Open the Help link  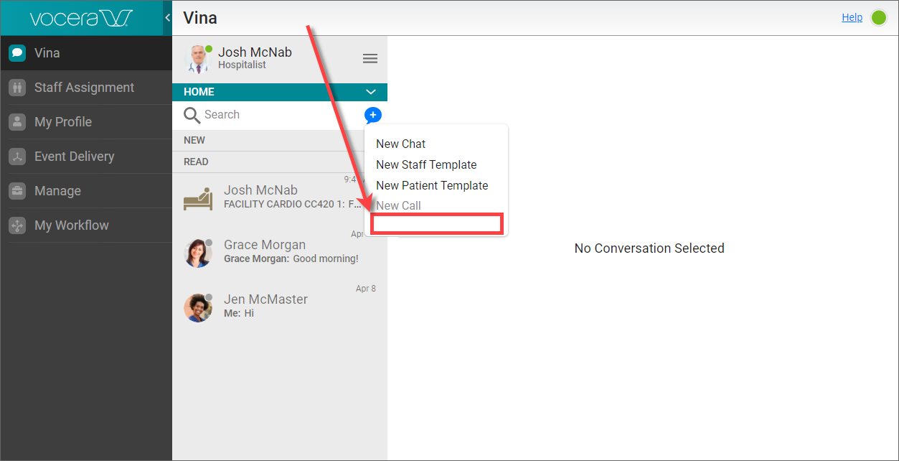[x=852, y=17]
